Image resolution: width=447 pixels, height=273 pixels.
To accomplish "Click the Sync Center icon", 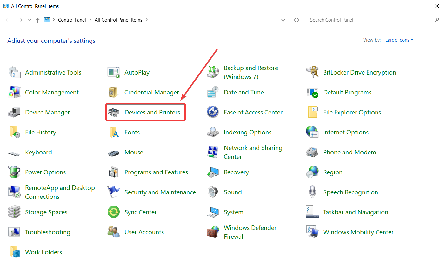I will point(114,212).
